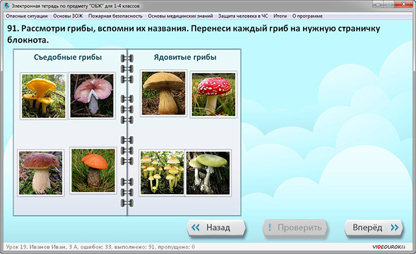Viewport: 416px width, 254px height.
Task: Open the Основы ЗОЖ menu
Action: (x=68, y=16)
